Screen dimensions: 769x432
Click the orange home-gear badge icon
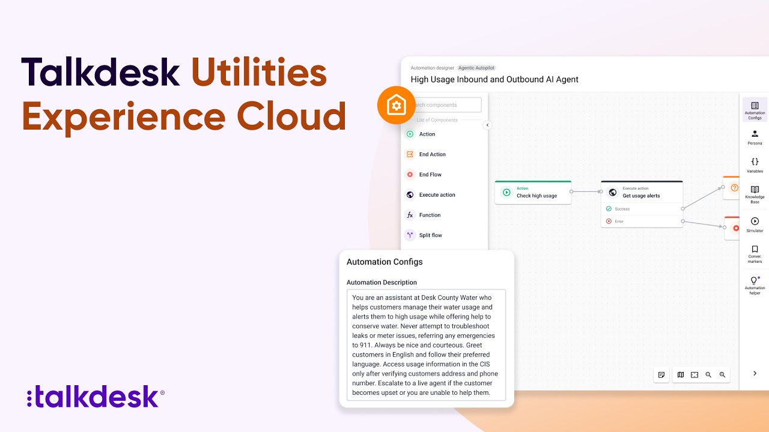[x=396, y=106]
